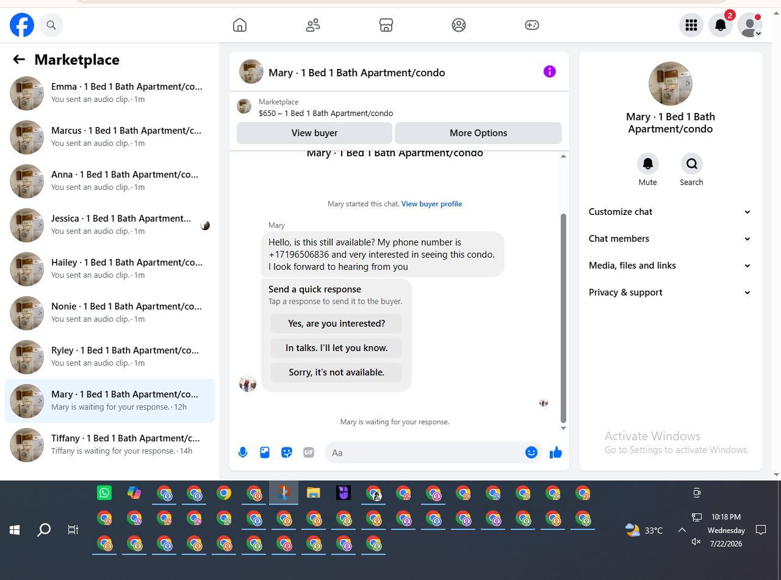Open Facebook search with the magnifier icon

[x=51, y=25]
